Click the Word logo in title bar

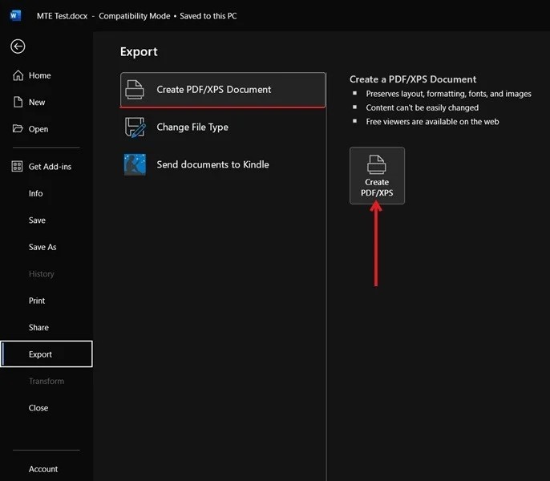16,15
